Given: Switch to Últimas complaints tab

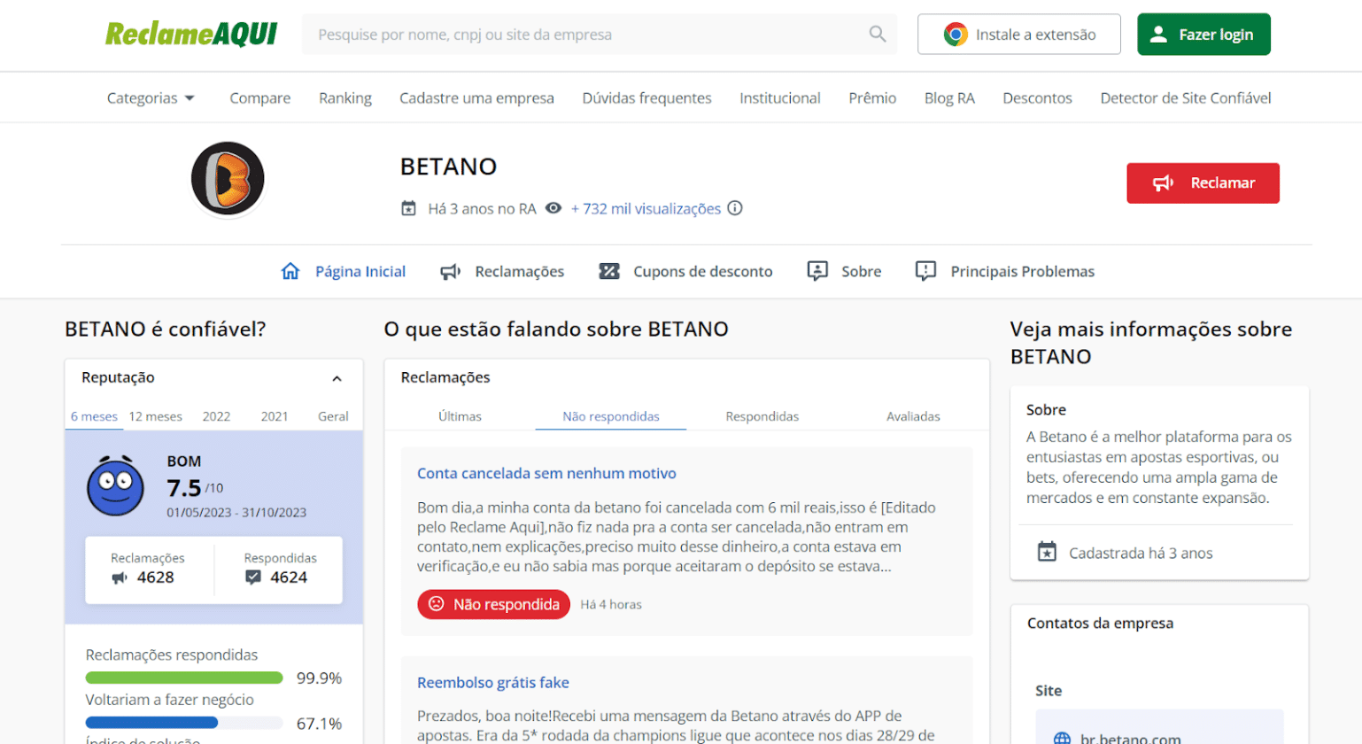Looking at the screenshot, I should point(460,416).
